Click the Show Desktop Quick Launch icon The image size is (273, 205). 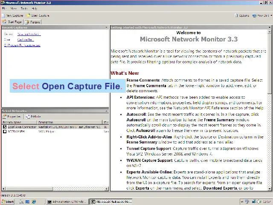(27, 202)
